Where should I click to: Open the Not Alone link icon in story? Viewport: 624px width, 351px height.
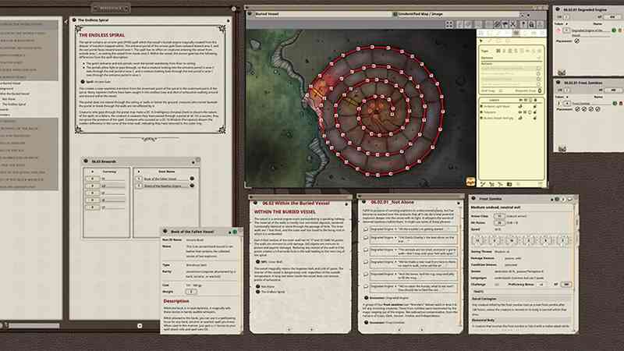point(256,286)
